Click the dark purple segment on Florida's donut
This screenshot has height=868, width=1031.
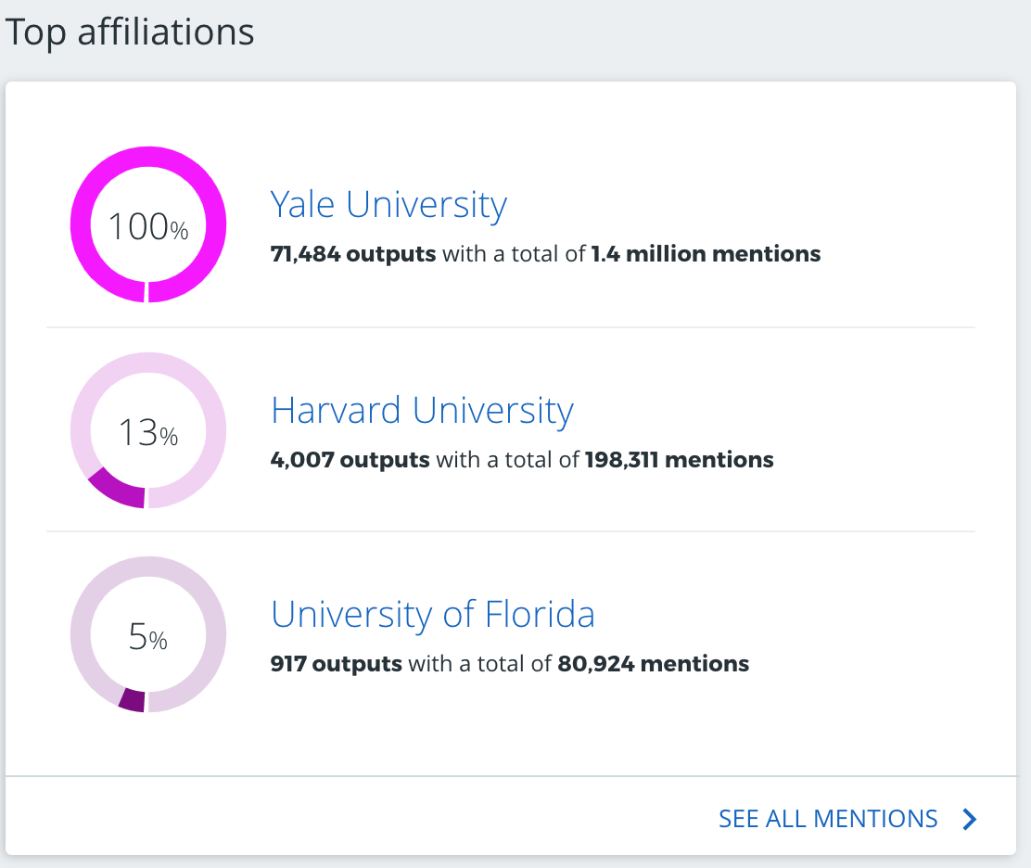pyautogui.click(x=132, y=699)
